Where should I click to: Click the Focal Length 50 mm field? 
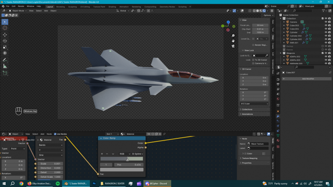pos(260,25)
